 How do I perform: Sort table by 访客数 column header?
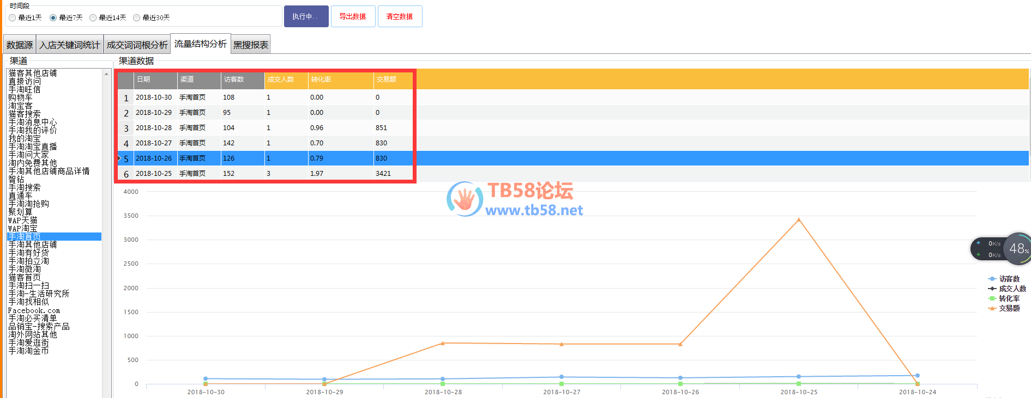242,79
